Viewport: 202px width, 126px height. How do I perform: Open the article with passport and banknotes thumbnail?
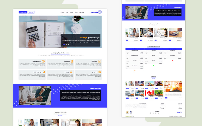click(159, 83)
